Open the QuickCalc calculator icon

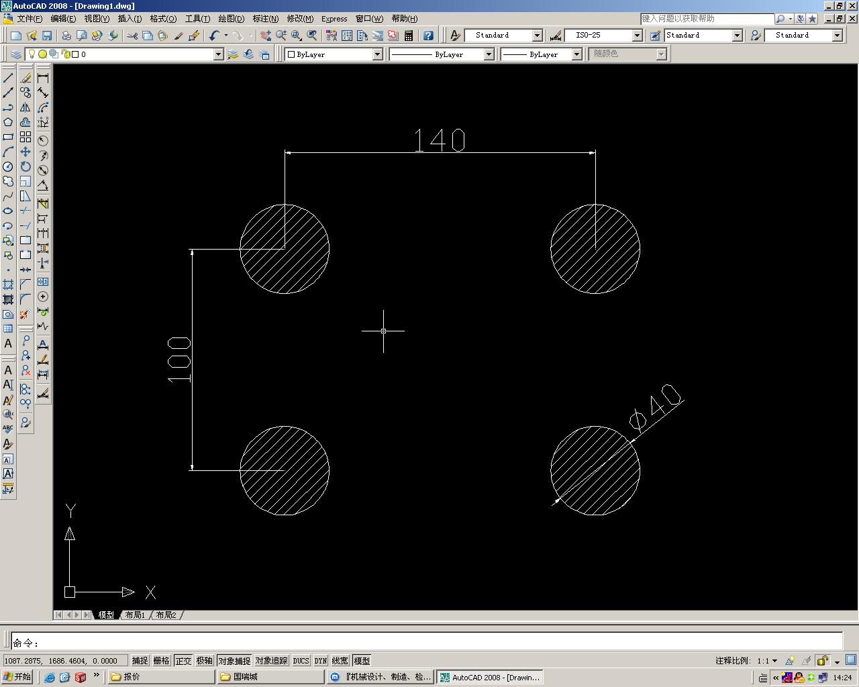pyautogui.click(x=408, y=36)
